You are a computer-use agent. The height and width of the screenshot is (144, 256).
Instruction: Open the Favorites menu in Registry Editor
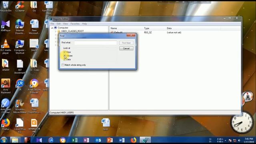[x=75, y=24]
